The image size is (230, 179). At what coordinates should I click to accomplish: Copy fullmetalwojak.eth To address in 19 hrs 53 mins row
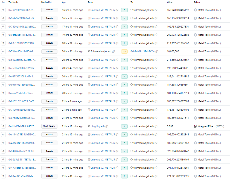click(156, 35)
